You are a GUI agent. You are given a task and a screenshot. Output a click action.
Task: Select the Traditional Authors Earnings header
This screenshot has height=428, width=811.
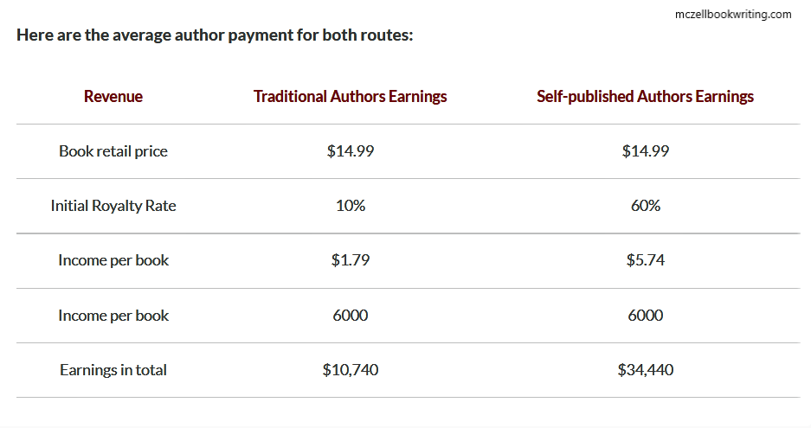pyautogui.click(x=351, y=96)
